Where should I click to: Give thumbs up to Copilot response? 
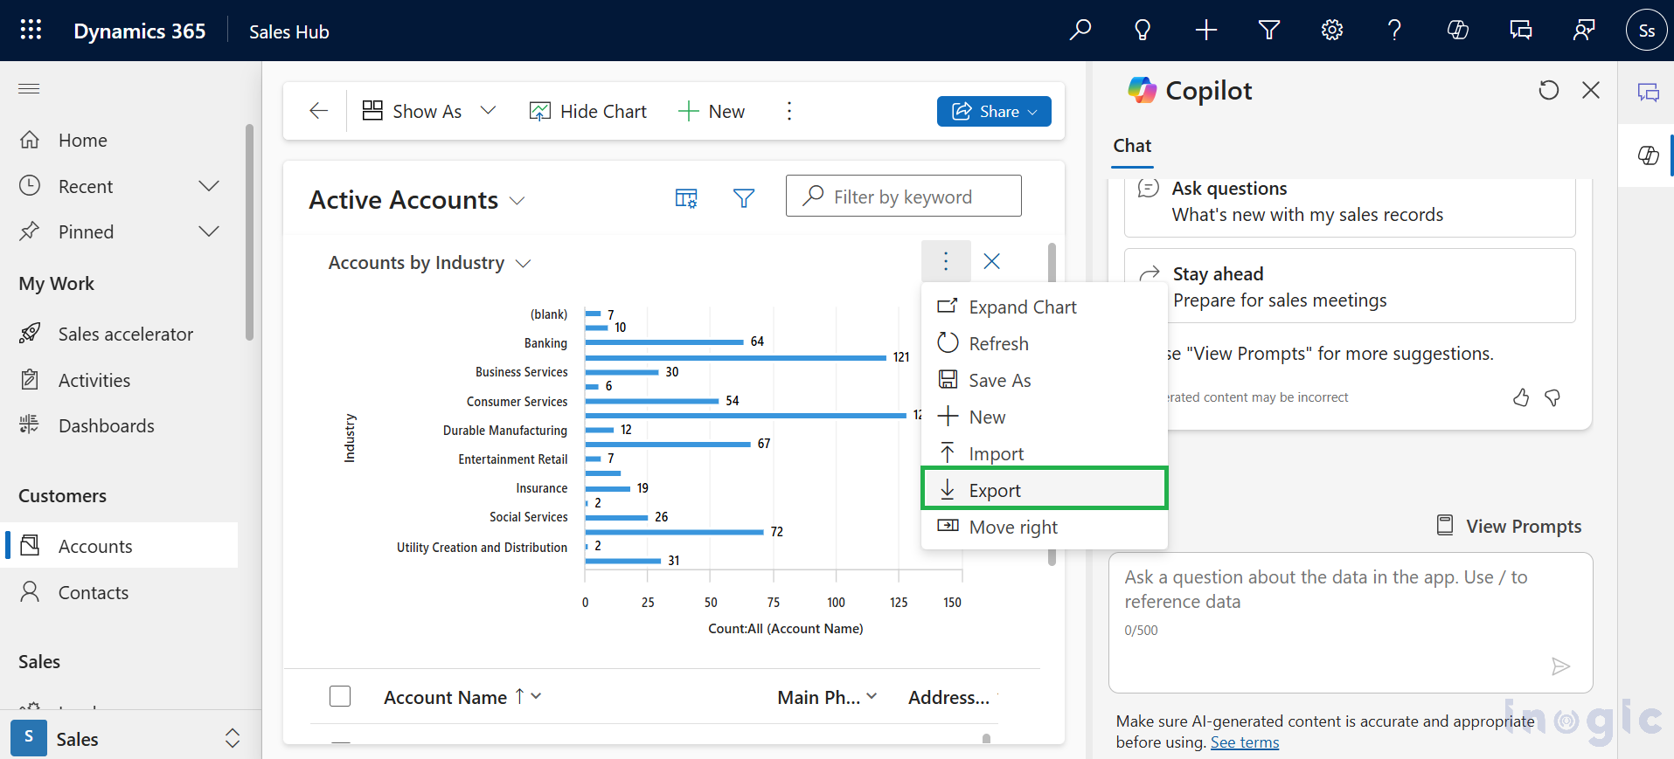(x=1521, y=398)
